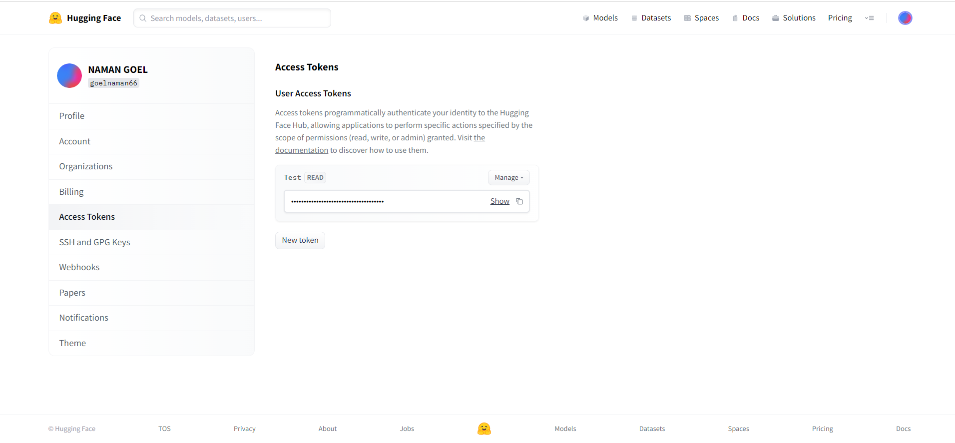This screenshot has height=443, width=955.
Task: Create a New token
Action: click(300, 240)
